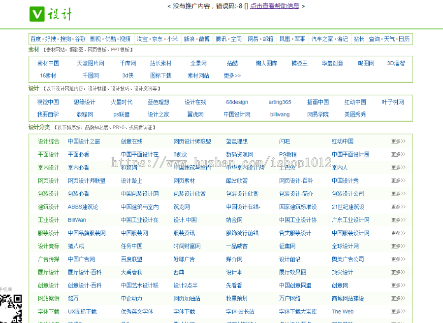The height and width of the screenshot is (323, 443).
Task: Open the 点击查看帮助信息 help link
Action: point(274,6)
